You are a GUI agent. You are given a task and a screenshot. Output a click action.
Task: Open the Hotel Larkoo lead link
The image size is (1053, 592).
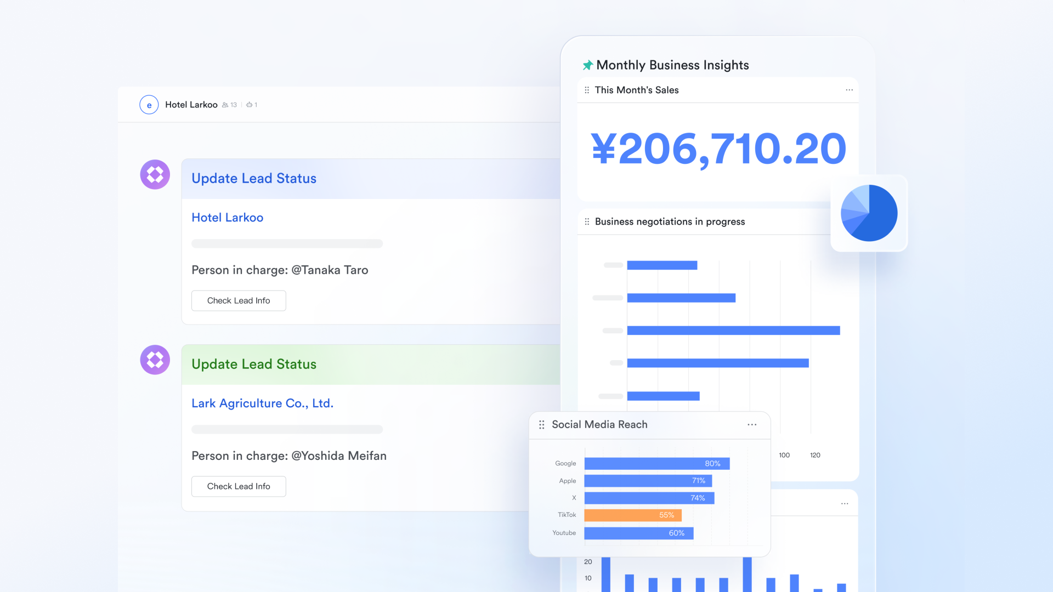tap(228, 218)
